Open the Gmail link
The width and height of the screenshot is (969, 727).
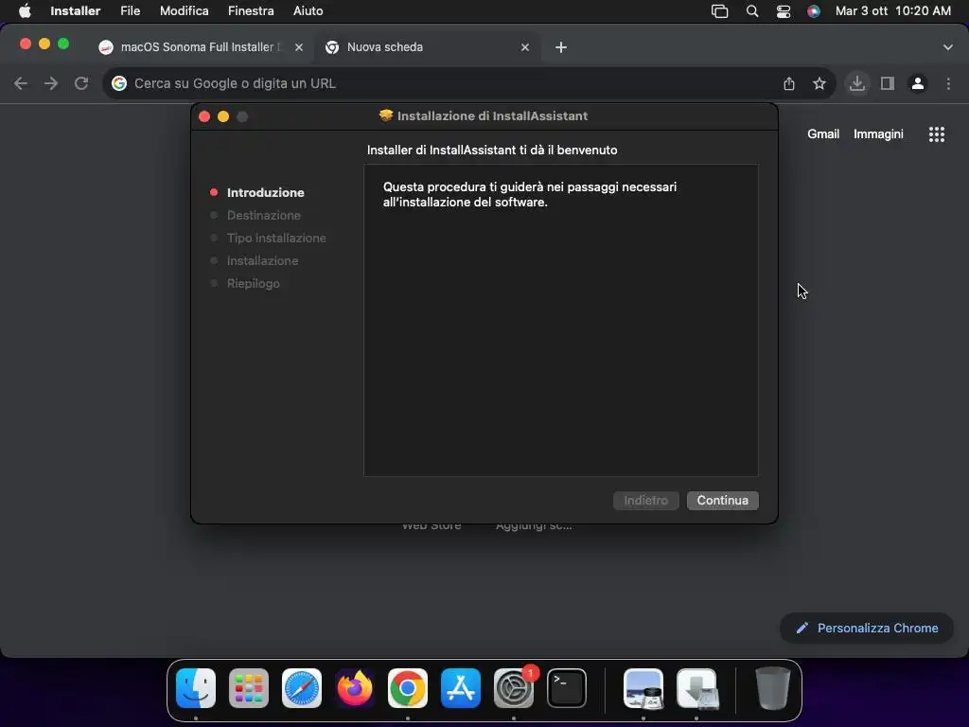(x=823, y=134)
